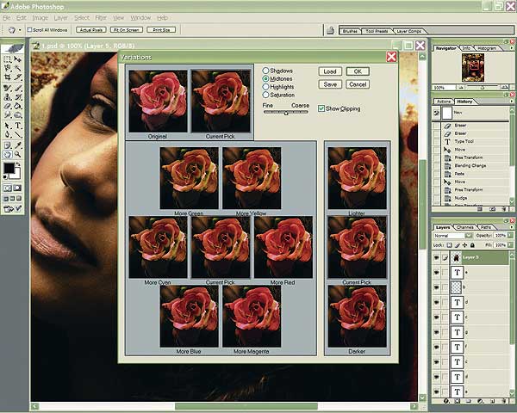517x413 pixels.
Task: Select the Type tool in the toolbox
Action: [x=19, y=126]
